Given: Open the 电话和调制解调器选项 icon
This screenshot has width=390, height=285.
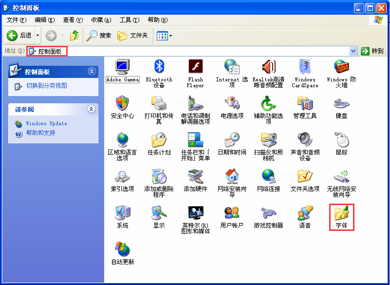Looking at the screenshot, I should pos(196,103).
